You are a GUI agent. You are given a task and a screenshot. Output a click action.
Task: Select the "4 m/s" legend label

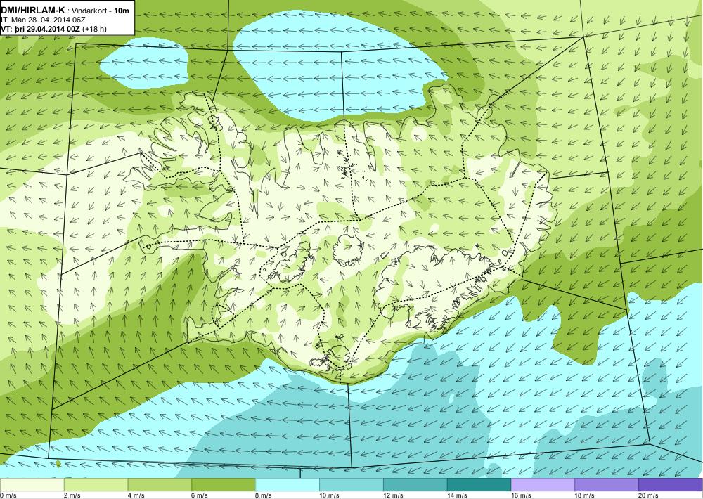click(136, 495)
